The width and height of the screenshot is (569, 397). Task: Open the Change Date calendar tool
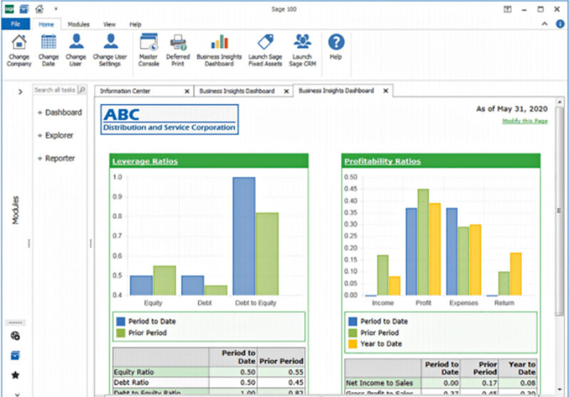click(x=48, y=49)
